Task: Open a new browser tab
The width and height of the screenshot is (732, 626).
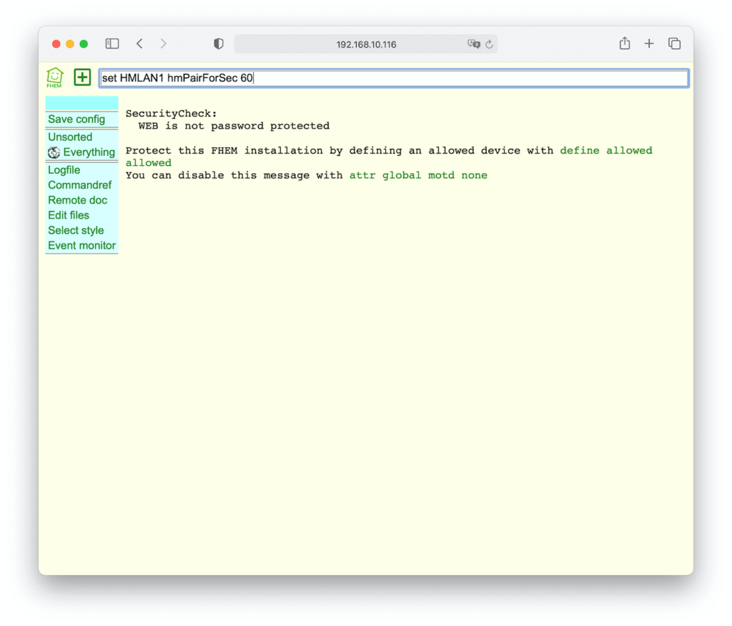Action: click(649, 44)
